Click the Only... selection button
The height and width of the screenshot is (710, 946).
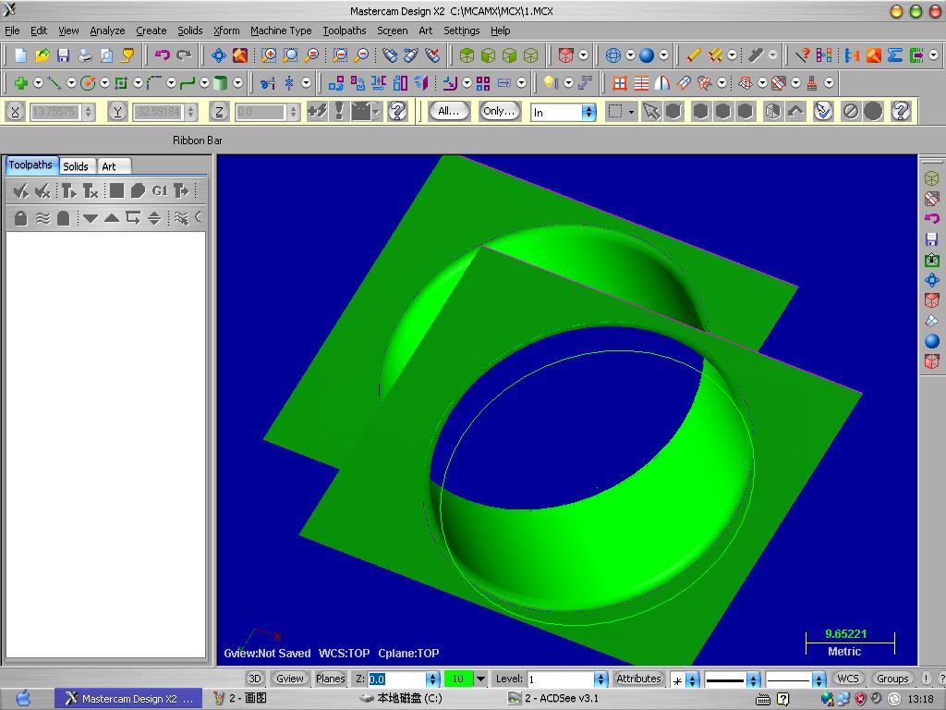pos(500,111)
